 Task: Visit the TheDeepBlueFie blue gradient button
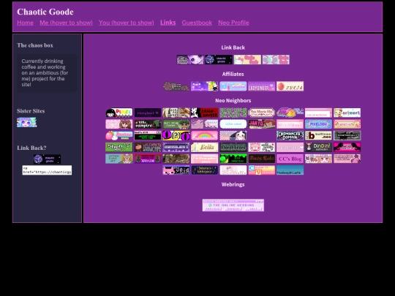coord(290,170)
